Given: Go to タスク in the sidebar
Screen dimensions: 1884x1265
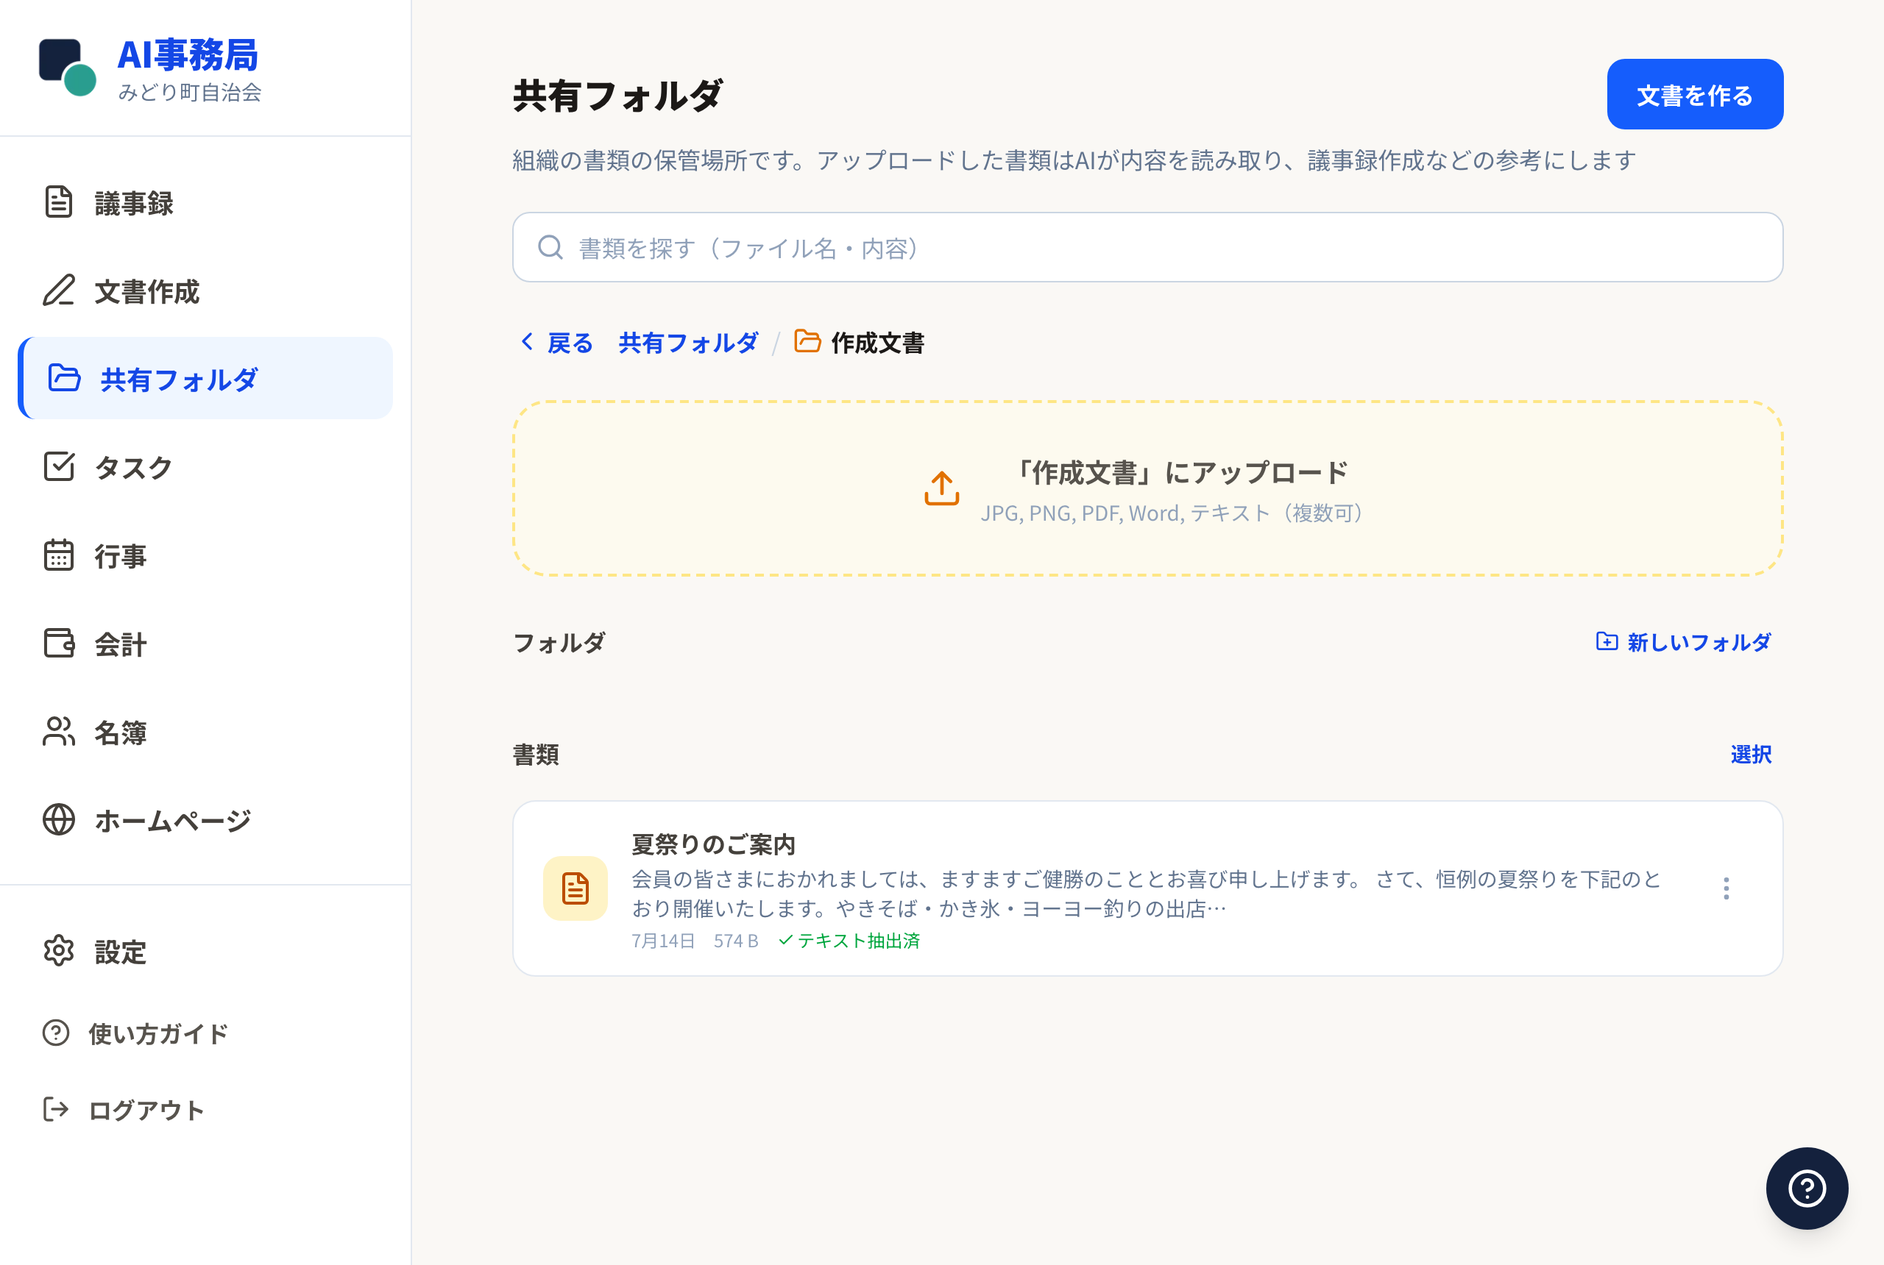Looking at the screenshot, I should point(205,466).
